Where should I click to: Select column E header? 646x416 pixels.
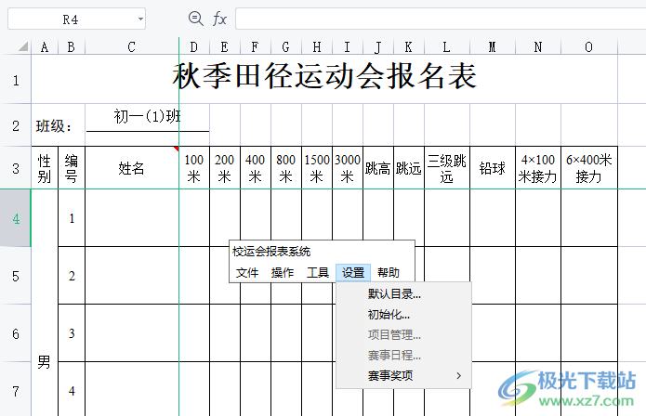225,47
